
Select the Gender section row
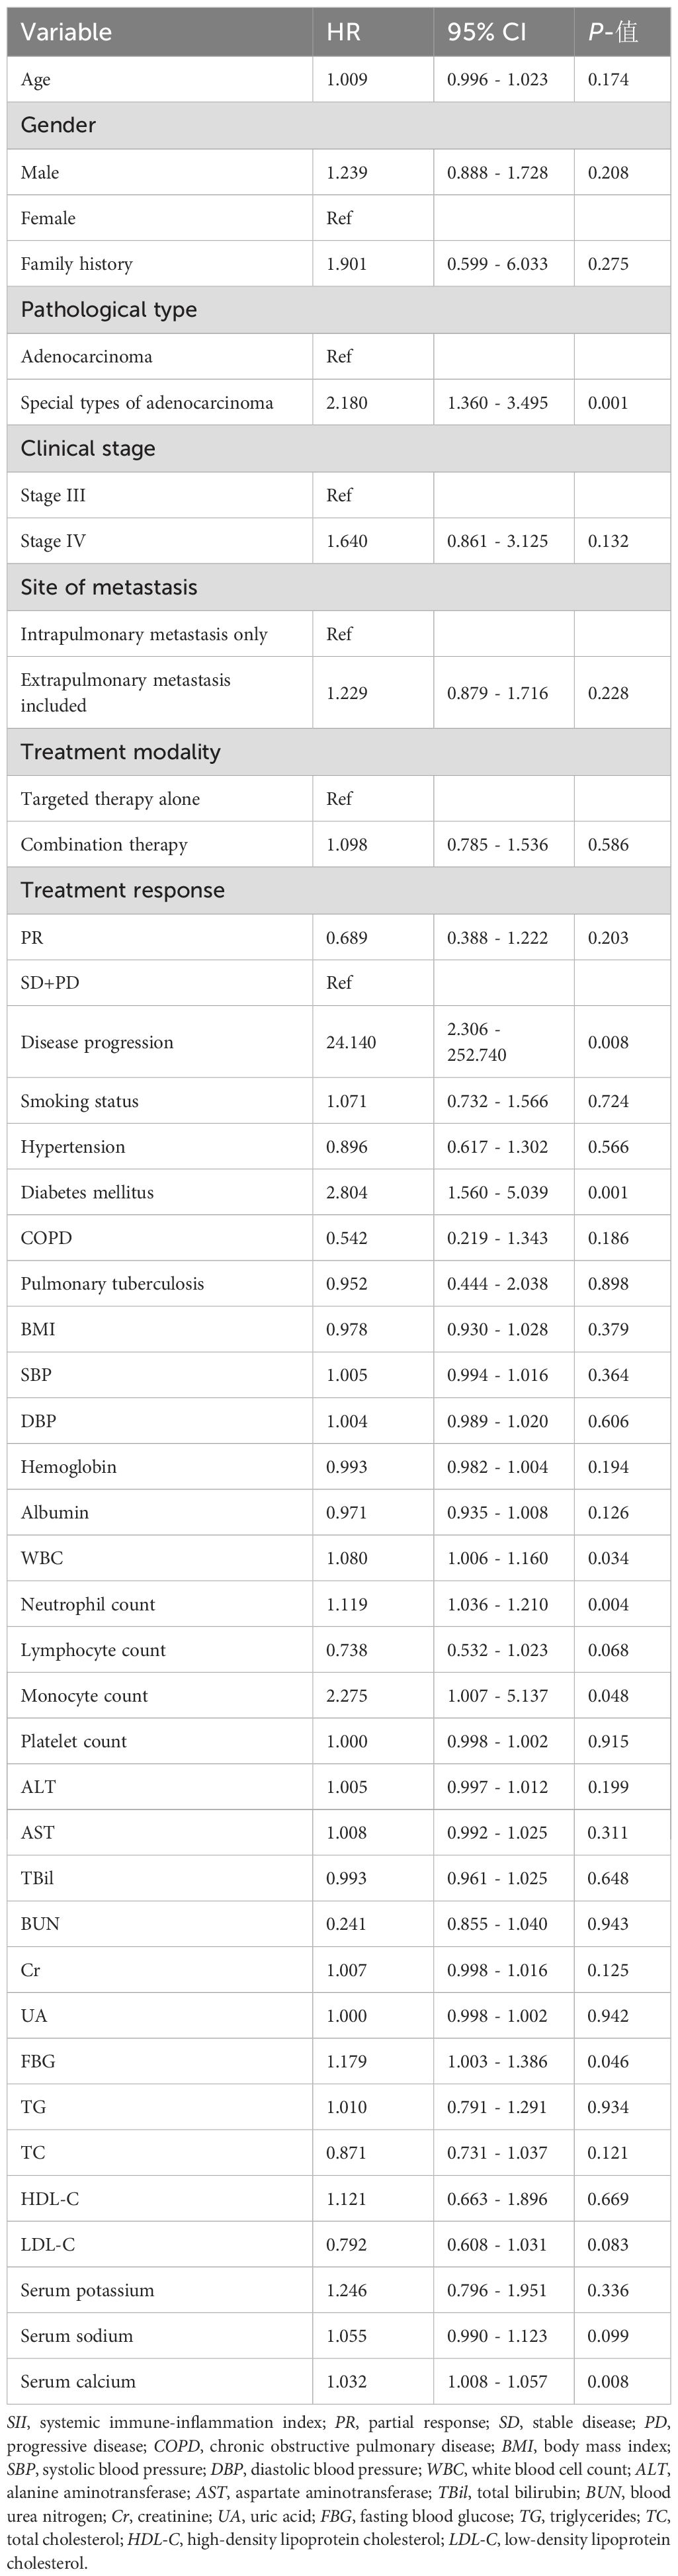coord(339,126)
